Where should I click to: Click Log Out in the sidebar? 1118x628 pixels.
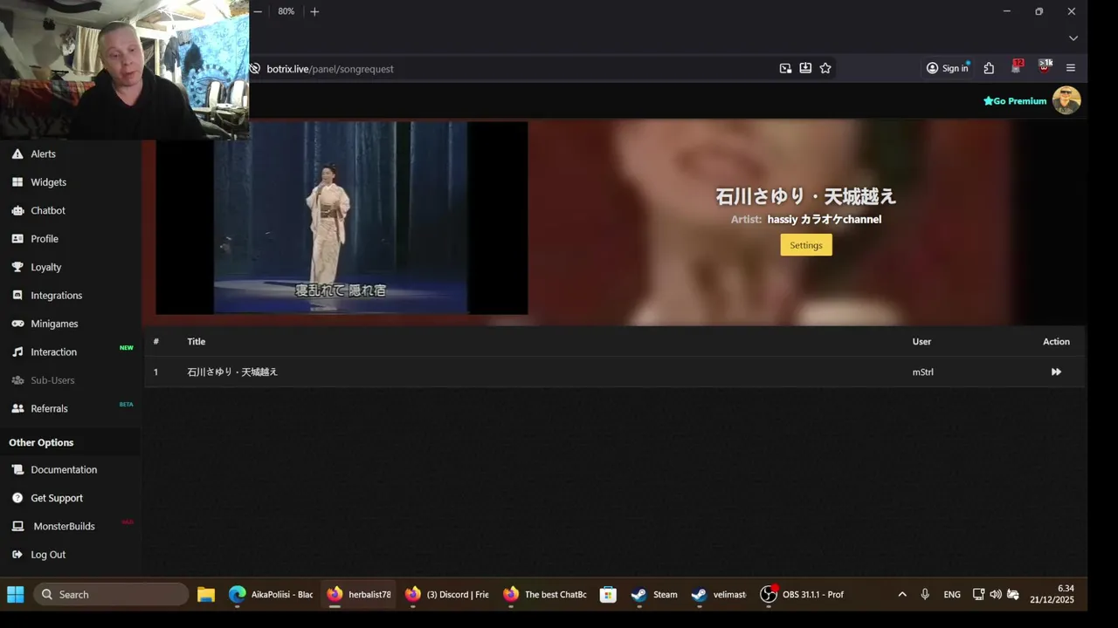pos(48,555)
